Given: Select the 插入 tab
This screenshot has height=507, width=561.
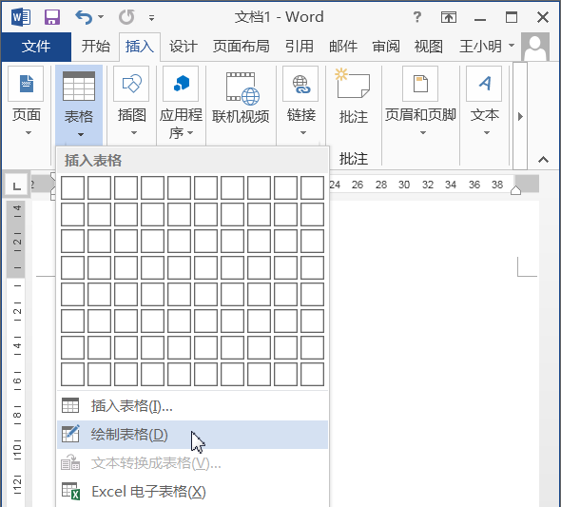Looking at the screenshot, I should [140, 47].
